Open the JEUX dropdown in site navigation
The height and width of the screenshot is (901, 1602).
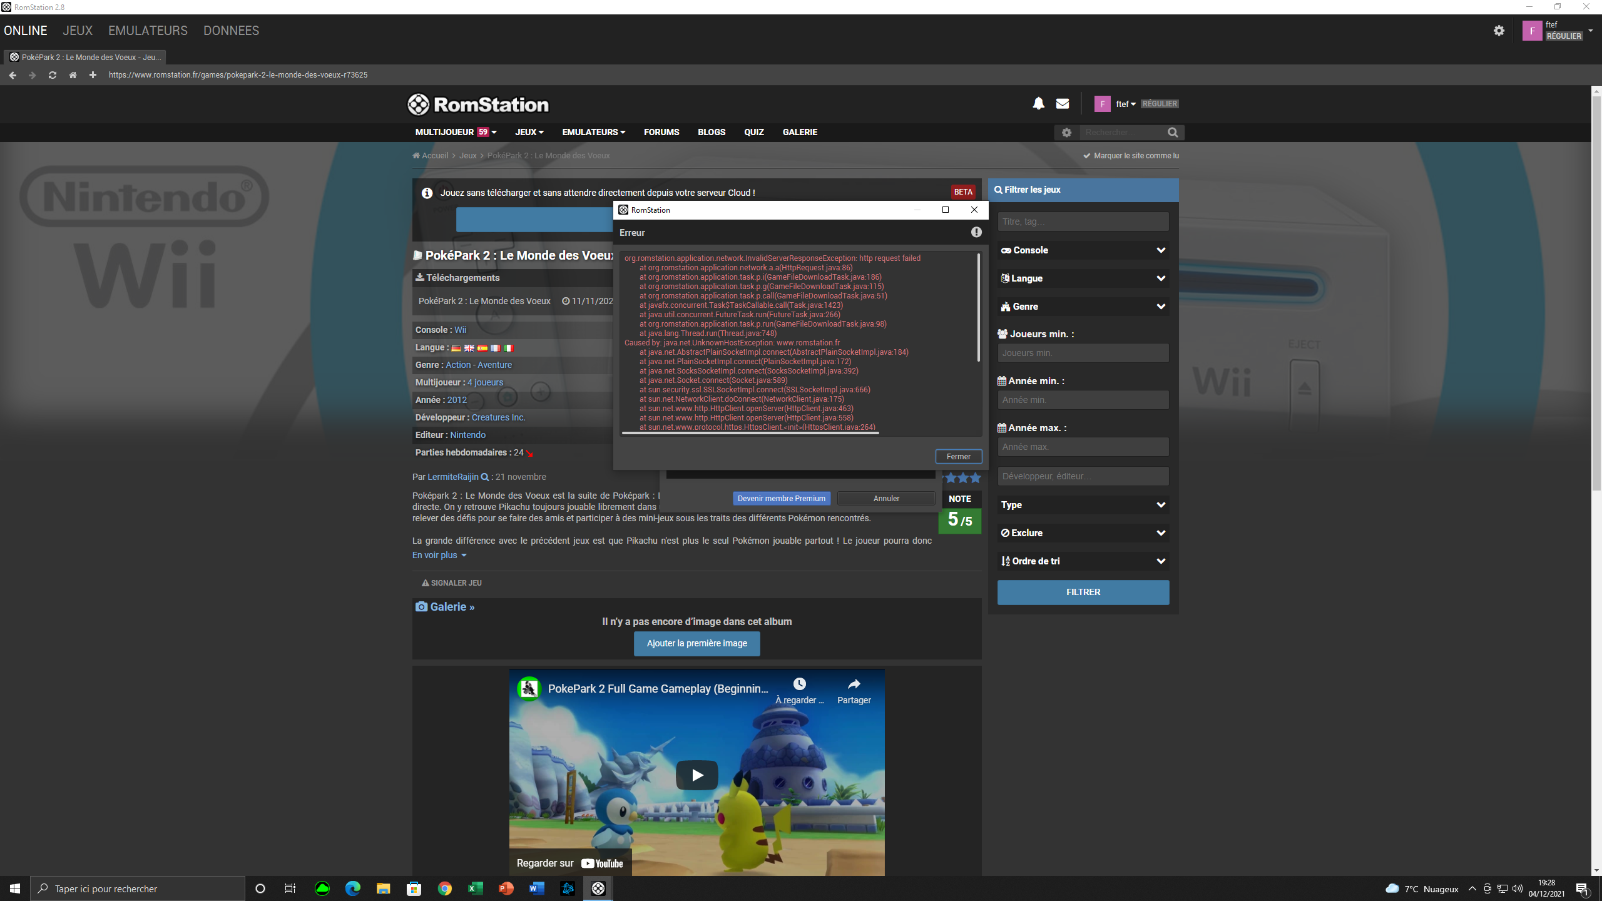coord(529,132)
